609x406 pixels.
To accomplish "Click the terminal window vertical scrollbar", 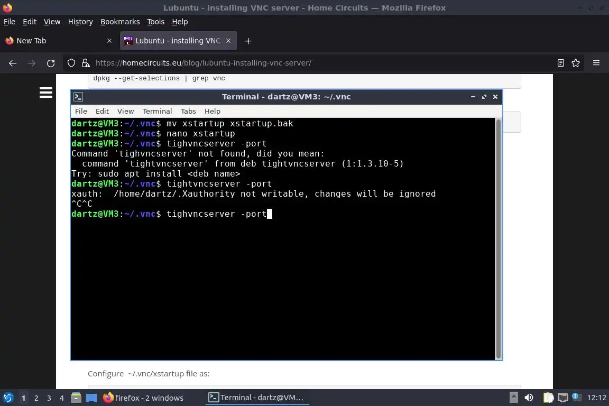I will (499, 239).
